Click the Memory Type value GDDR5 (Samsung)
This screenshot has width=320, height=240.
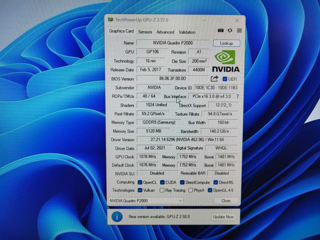click(159, 122)
